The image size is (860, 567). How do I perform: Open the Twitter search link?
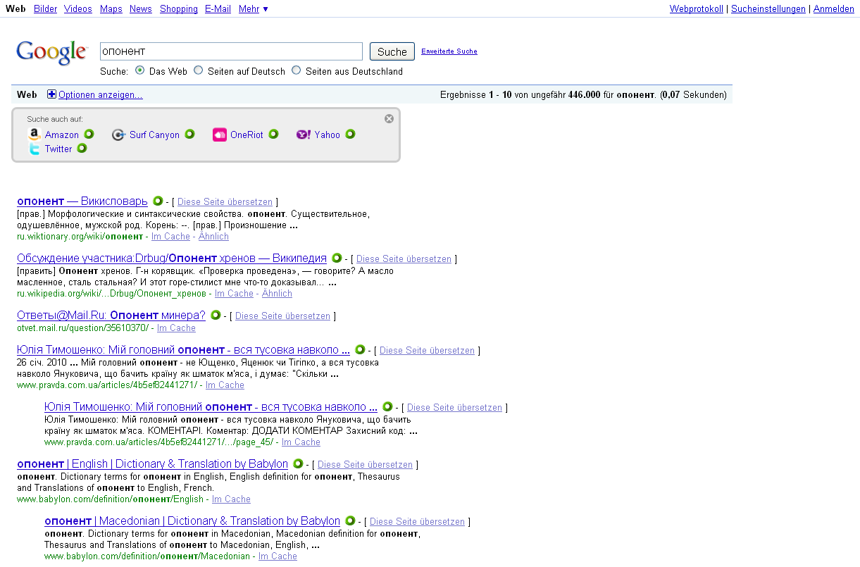tap(58, 149)
